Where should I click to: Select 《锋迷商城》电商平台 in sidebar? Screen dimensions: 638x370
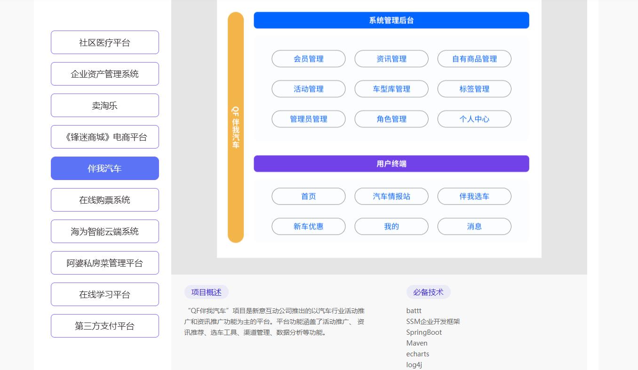tap(104, 137)
